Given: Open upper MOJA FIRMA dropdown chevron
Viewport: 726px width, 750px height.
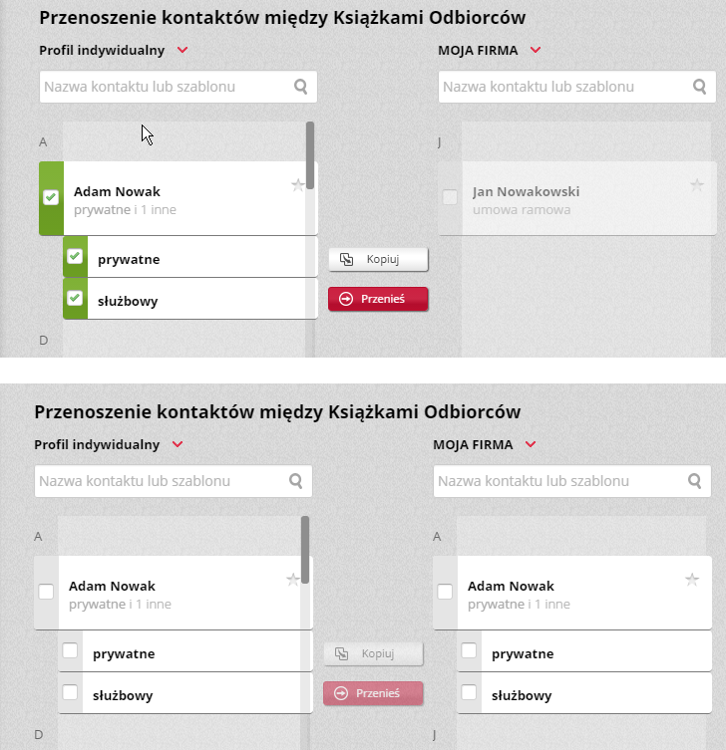Looking at the screenshot, I should [536, 50].
